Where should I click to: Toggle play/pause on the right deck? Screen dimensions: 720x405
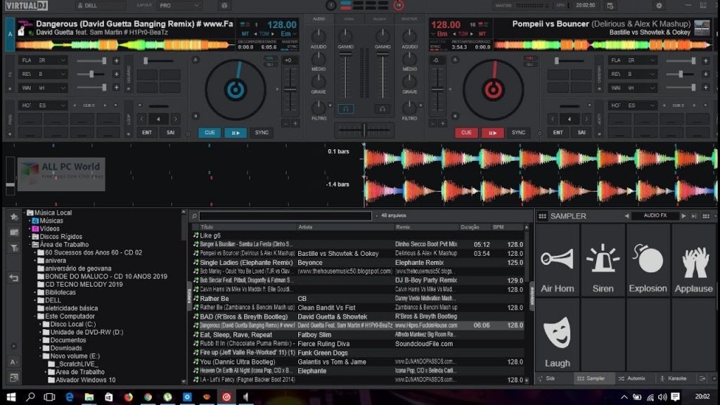point(491,132)
